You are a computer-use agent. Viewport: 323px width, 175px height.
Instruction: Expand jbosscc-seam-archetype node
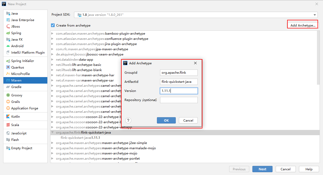(53, 54)
